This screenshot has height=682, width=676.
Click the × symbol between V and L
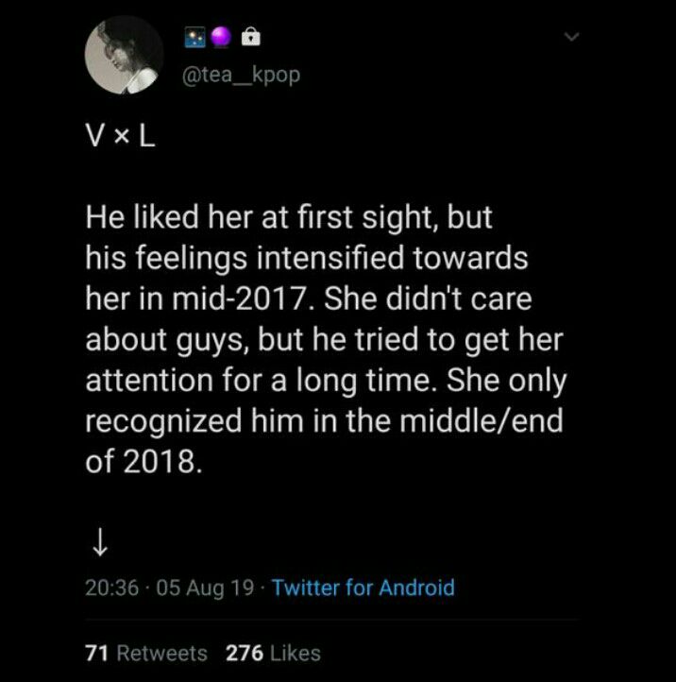[123, 138]
